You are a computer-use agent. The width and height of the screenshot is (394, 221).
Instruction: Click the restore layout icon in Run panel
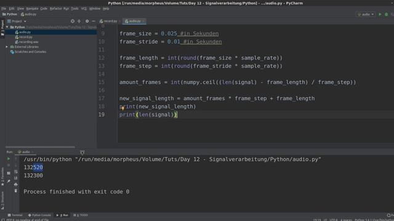9,173
